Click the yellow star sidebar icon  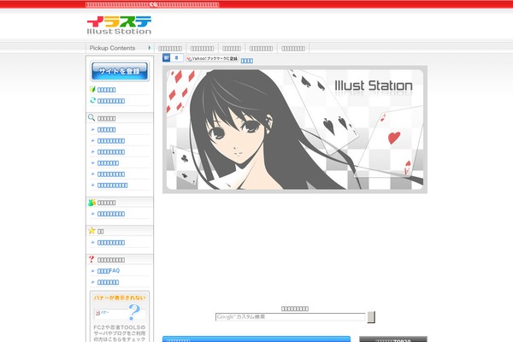[x=91, y=231]
